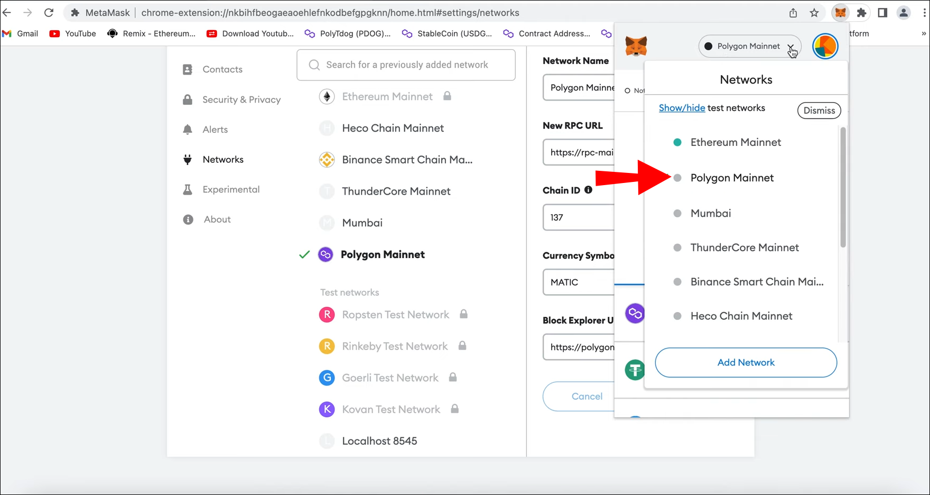Open Contacts settings section

click(212, 69)
